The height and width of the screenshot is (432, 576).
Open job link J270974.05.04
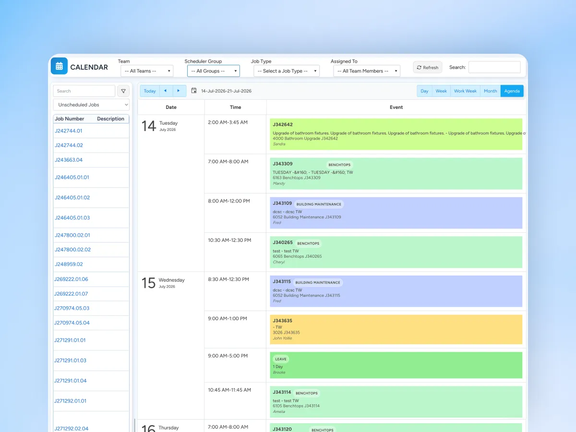pos(72,323)
